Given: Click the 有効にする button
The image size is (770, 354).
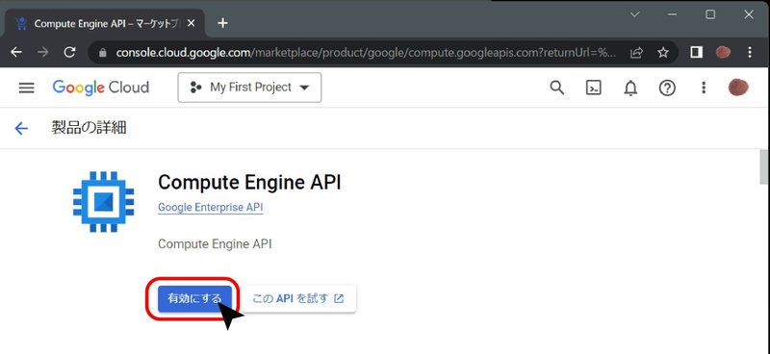Looking at the screenshot, I should [x=194, y=298].
